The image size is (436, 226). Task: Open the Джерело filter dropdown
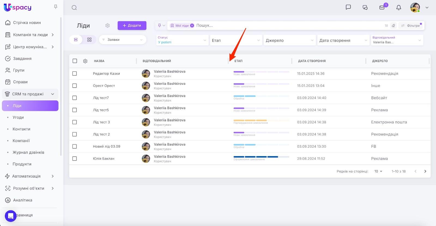pos(289,40)
